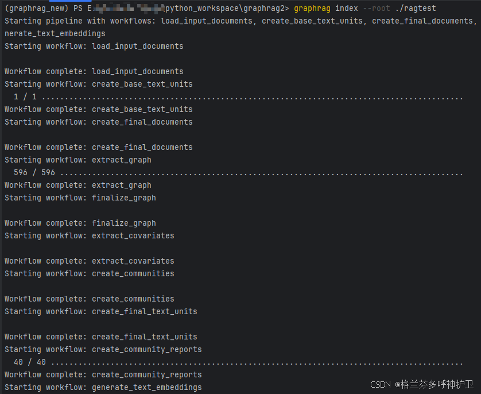Image resolution: width=481 pixels, height=394 pixels.
Task: Click 'Workflow complete: create_final_text_units' line
Action: (x=101, y=337)
